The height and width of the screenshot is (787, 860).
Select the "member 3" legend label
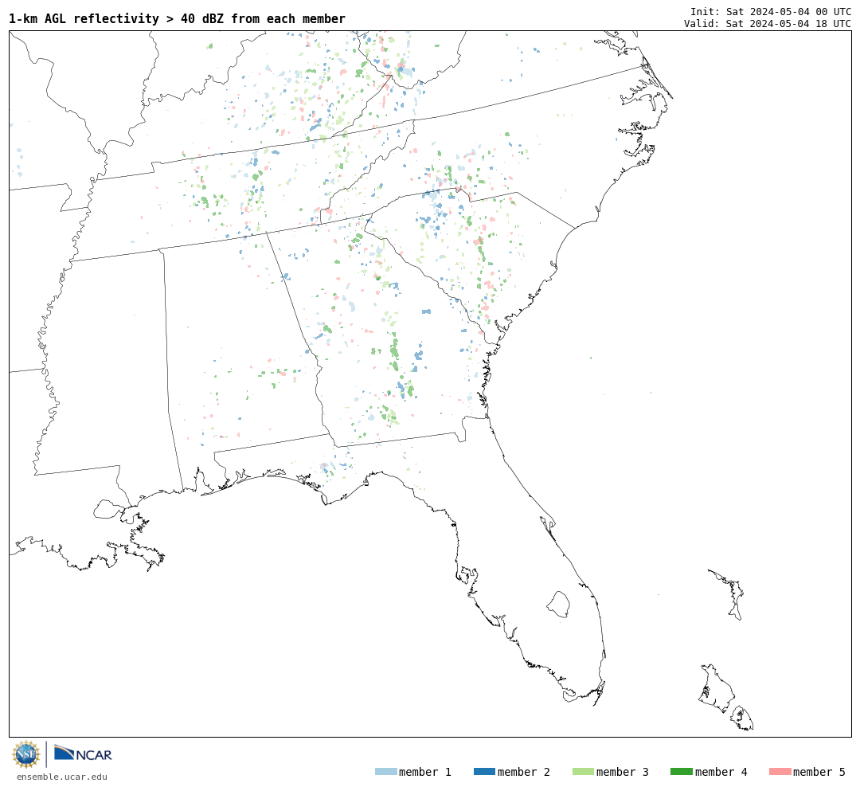click(x=623, y=772)
